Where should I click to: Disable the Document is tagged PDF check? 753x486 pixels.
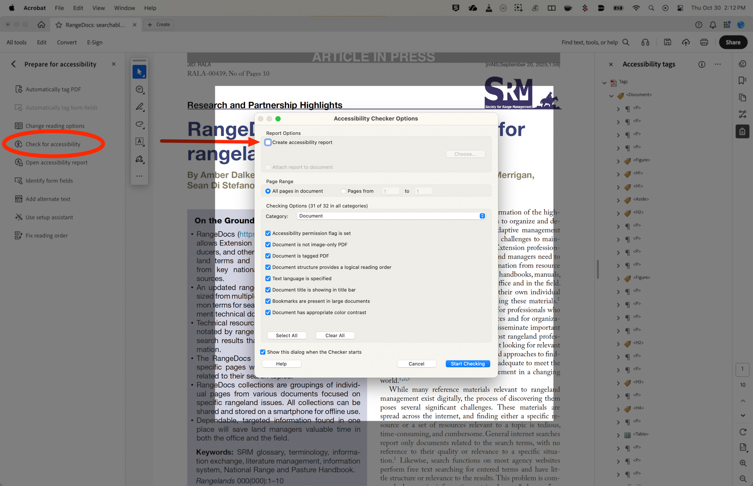268,256
